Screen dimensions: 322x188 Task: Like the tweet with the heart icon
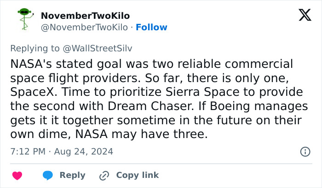point(17,175)
